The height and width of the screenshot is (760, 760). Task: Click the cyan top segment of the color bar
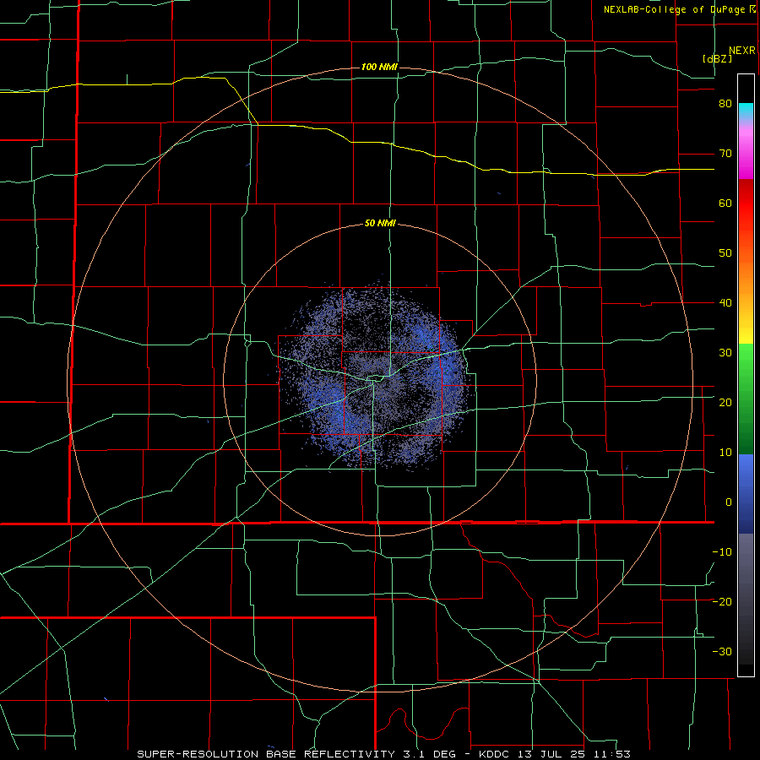point(746,111)
